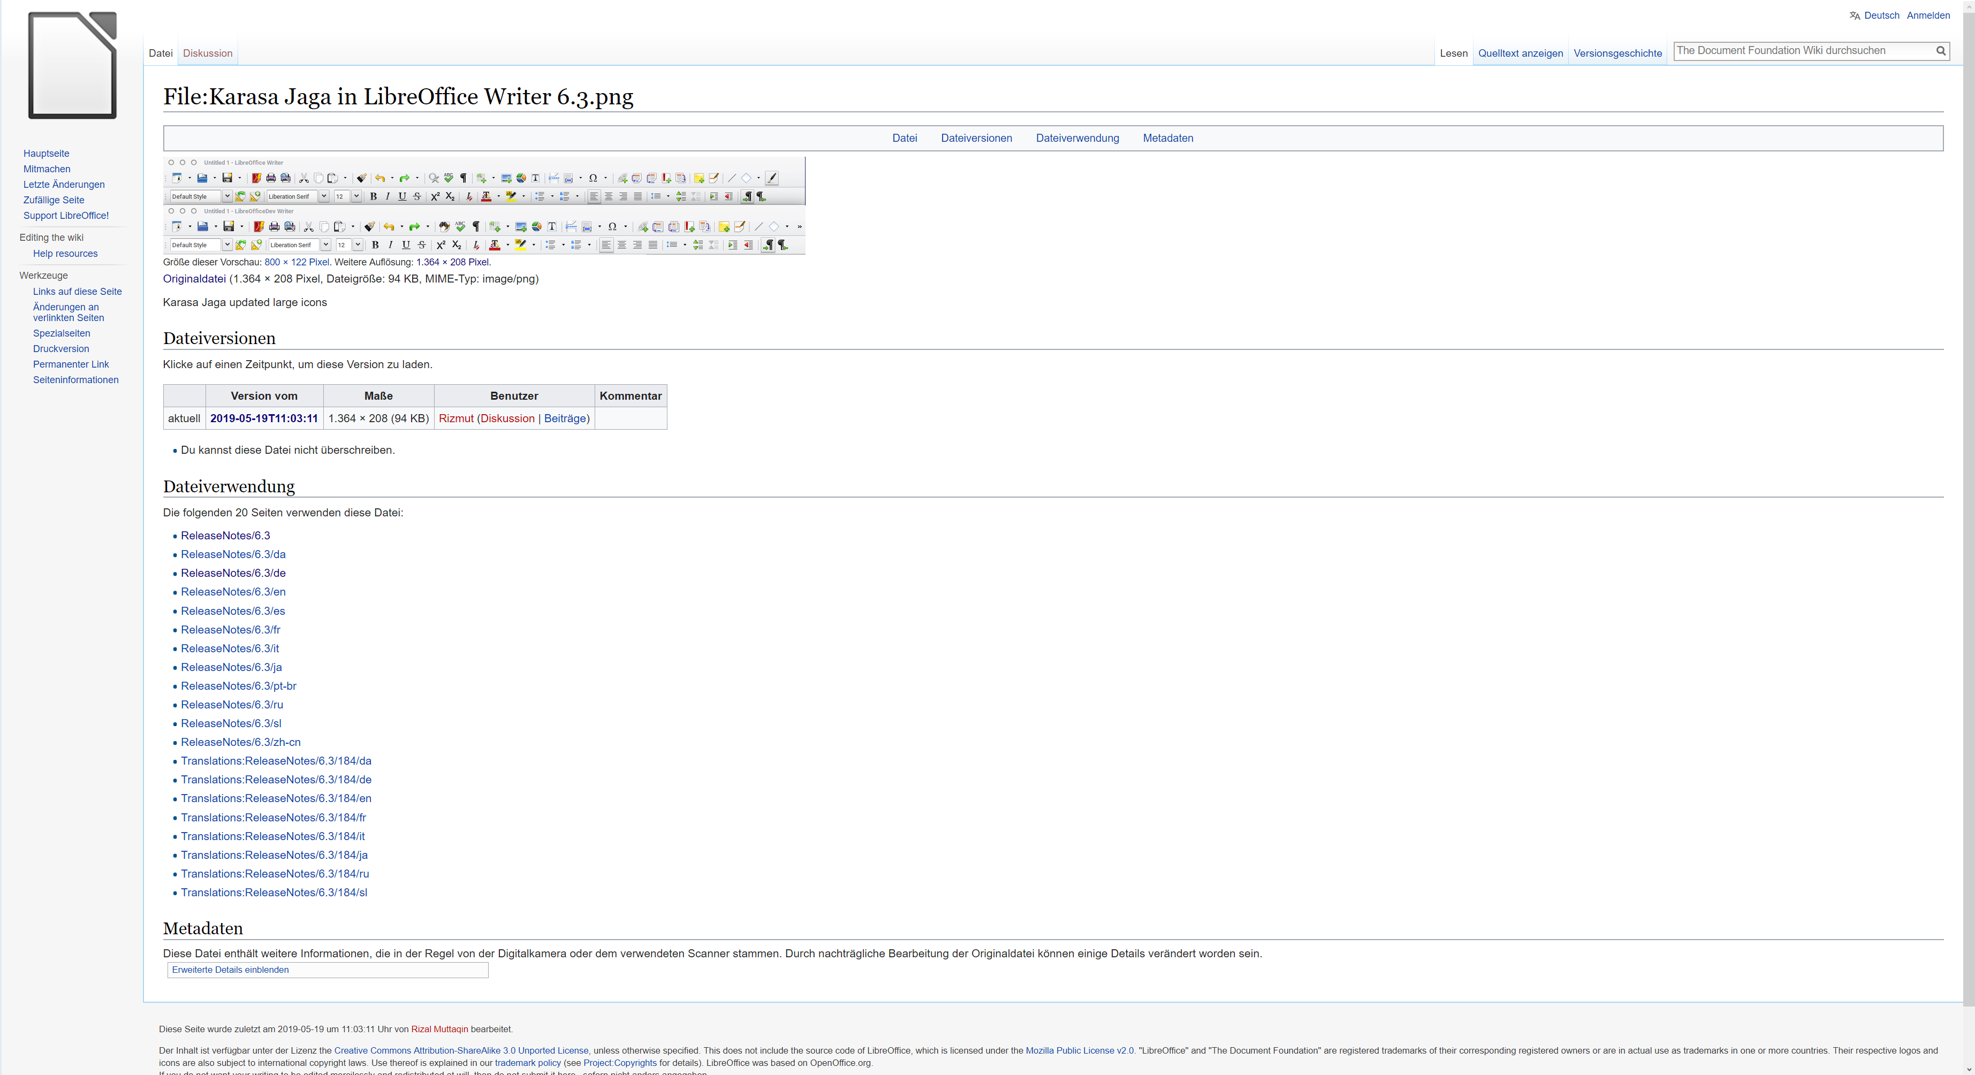Open 'Links auf diese Seite' tool
The width and height of the screenshot is (1975, 1075).
click(78, 292)
